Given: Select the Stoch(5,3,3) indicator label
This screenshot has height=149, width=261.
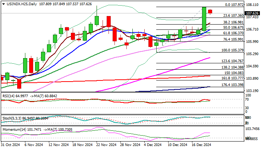Looking at the screenshot, I should pyautogui.click(x=12, y=118).
